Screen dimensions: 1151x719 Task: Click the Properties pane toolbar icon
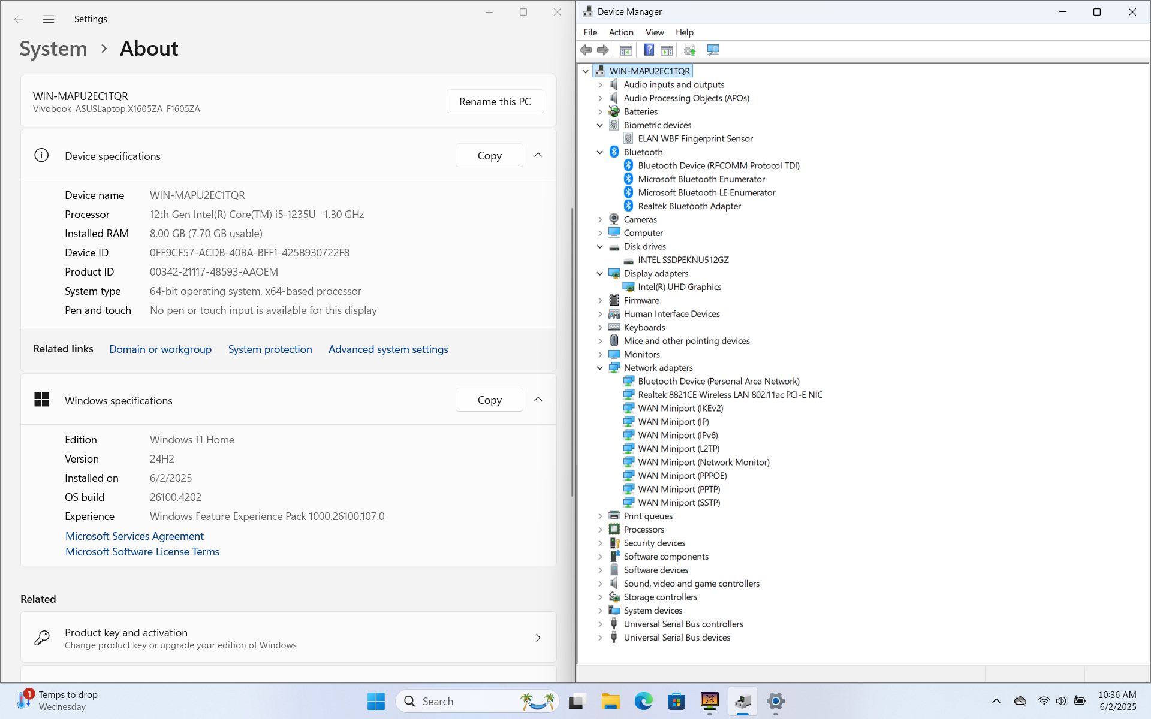tap(667, 50)
